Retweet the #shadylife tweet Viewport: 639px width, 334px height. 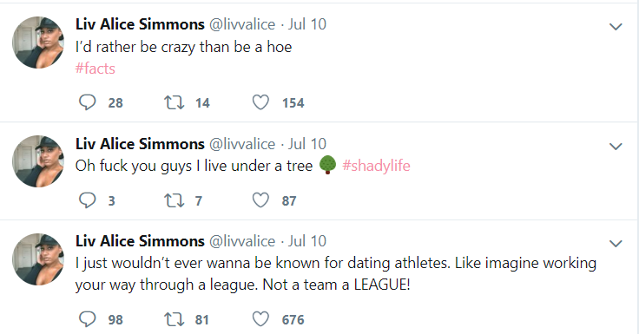174,200
